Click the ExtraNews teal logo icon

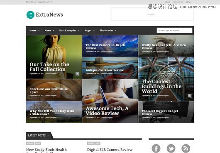(30, 15)
